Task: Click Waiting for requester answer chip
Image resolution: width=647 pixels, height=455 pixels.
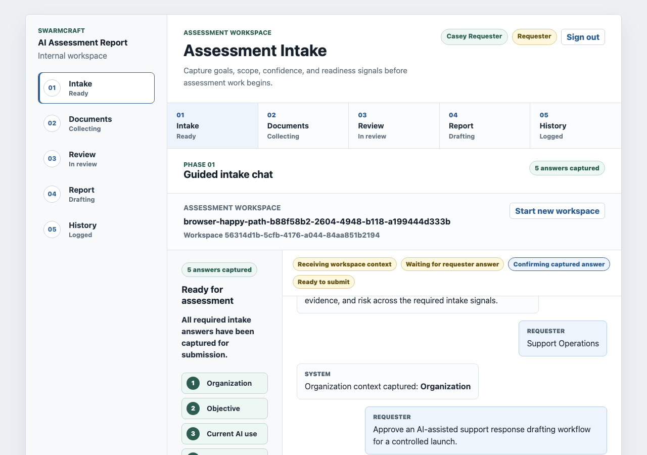Action: [x=452, y=264]
